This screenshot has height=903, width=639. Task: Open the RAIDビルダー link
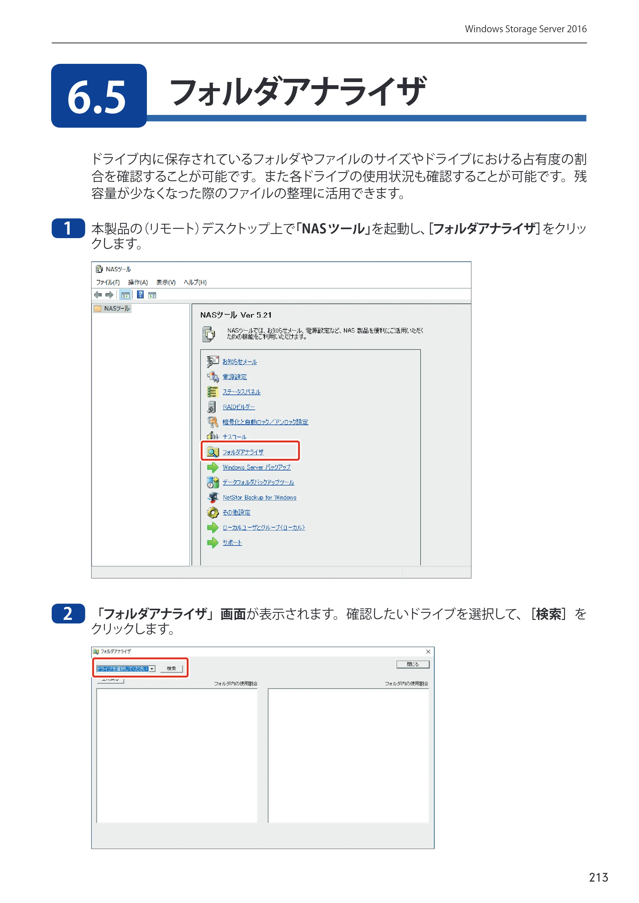[x=239, y=407]
